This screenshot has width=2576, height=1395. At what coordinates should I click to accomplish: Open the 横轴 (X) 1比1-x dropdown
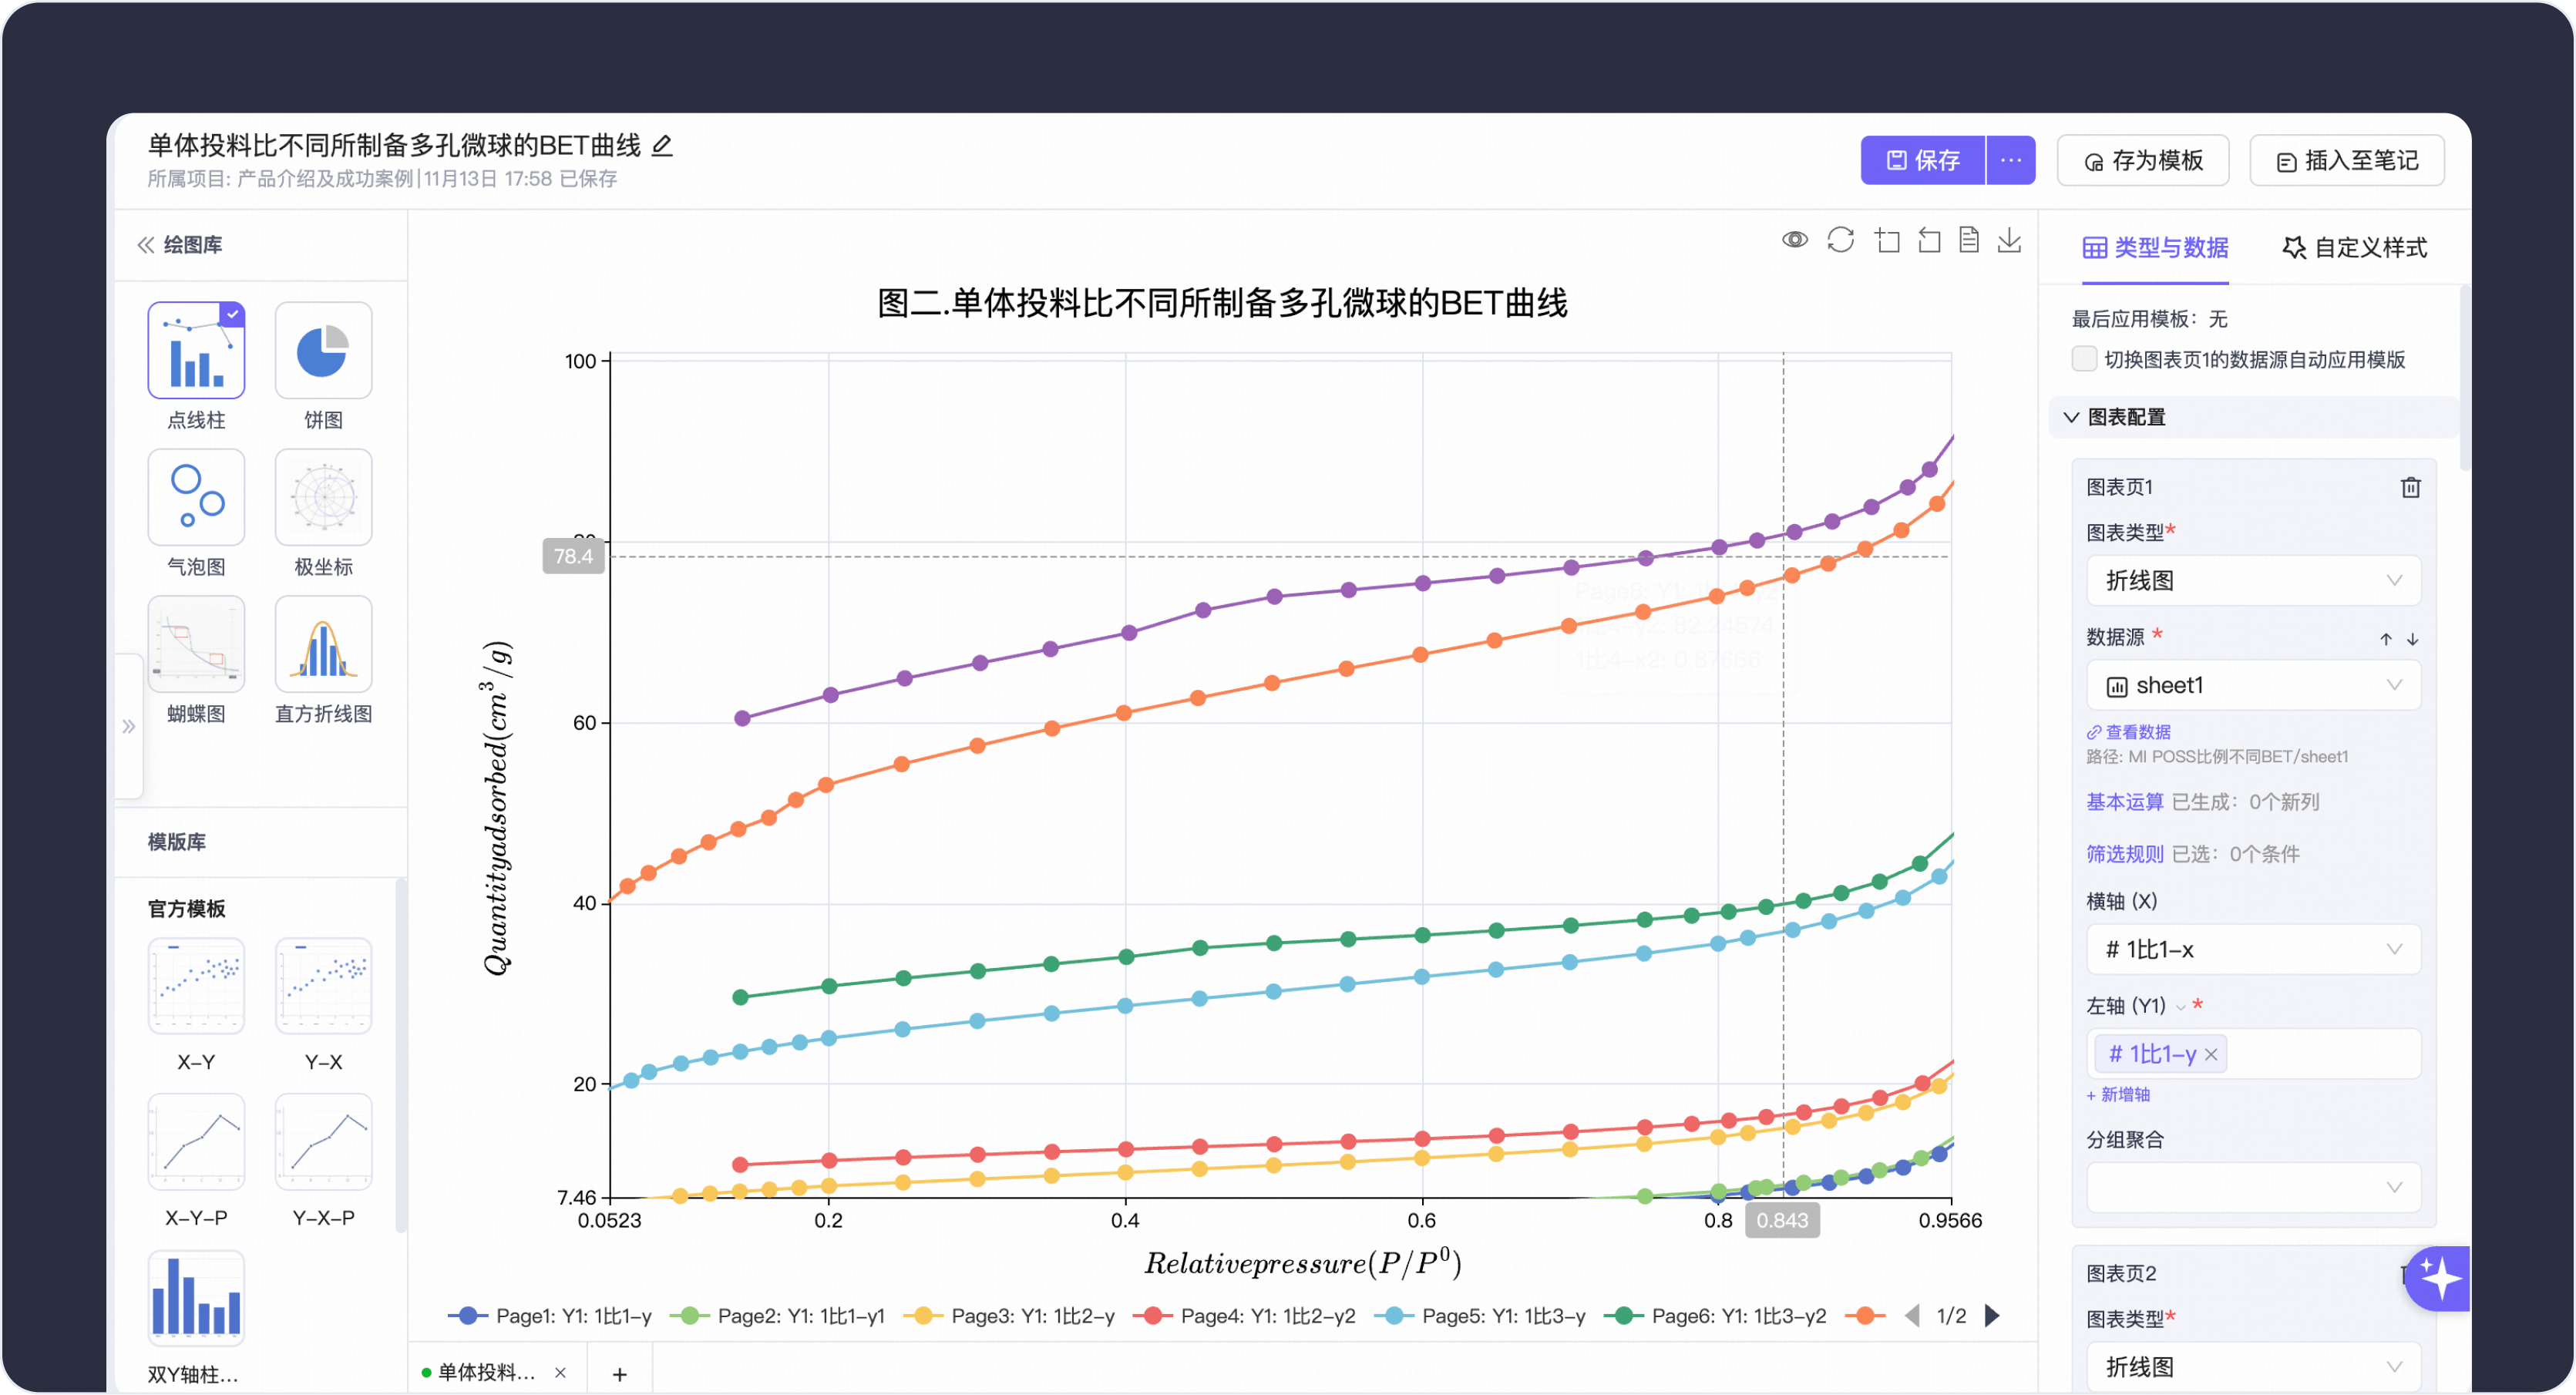[2253, 949]
